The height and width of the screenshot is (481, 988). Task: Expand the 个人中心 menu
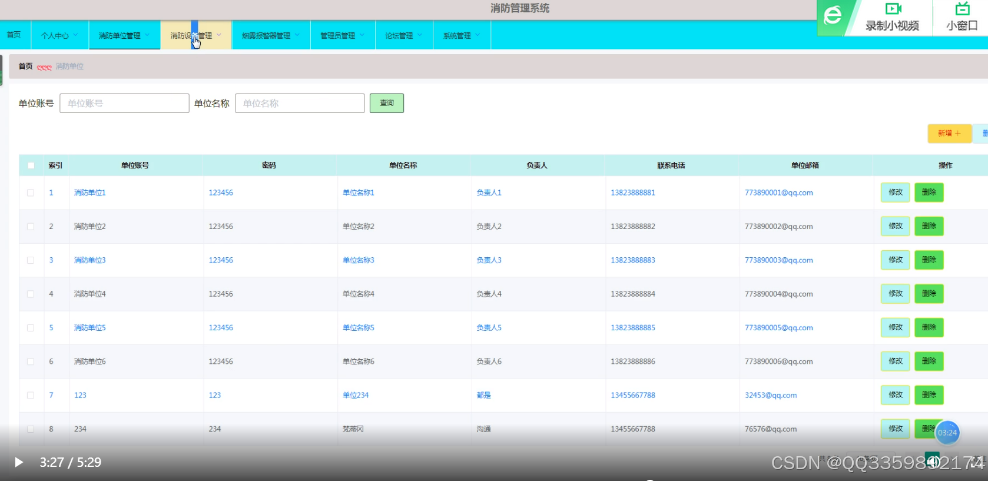(59, 35)
